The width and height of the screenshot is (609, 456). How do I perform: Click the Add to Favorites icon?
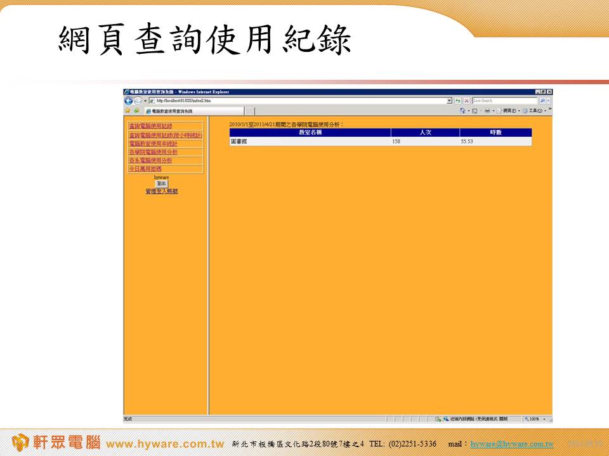coord(136,110)
